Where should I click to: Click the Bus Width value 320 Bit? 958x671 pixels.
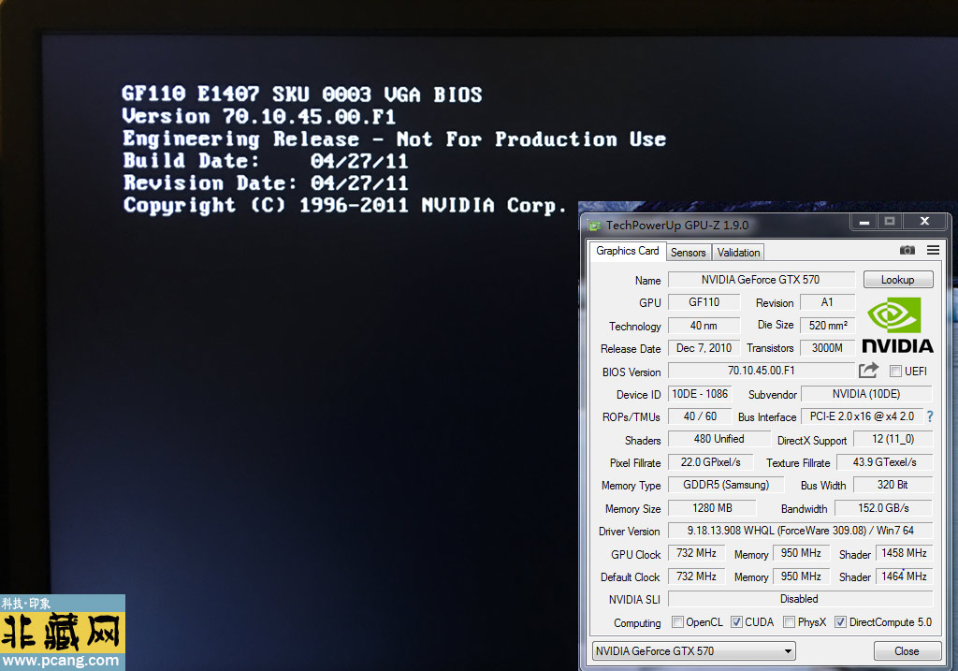(x=893, y=485)
